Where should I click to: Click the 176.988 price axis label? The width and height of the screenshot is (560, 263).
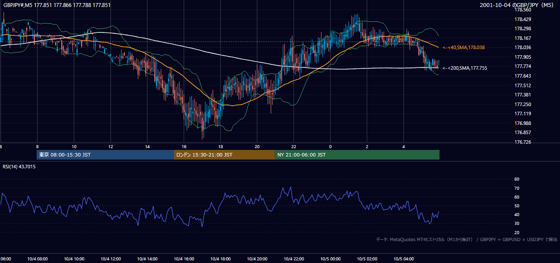coord(522,123)
